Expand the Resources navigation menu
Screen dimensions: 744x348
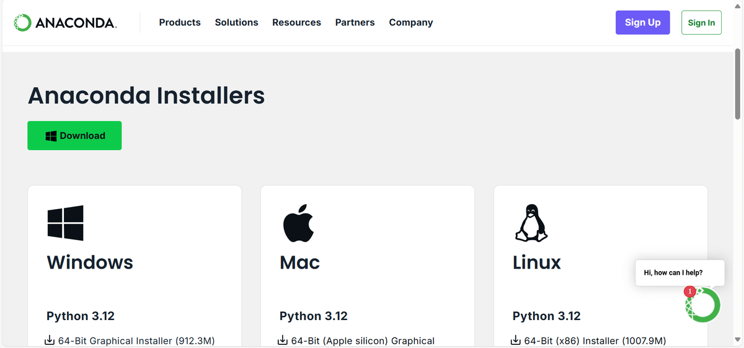(296, 22)
